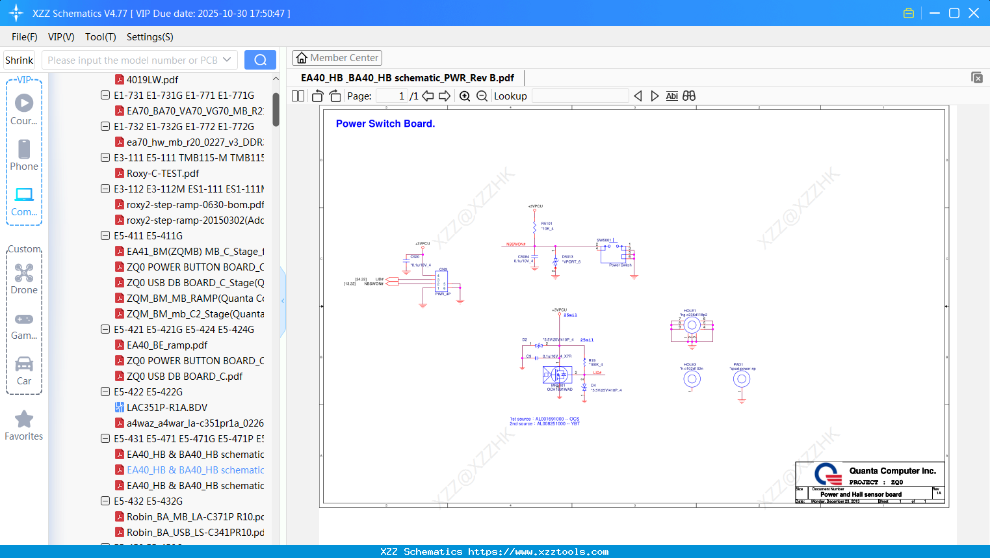This screenshot has width=990, height=558.
Task: Collapse the E3-112 E3-112M tree node
Action: pos(105,189)
